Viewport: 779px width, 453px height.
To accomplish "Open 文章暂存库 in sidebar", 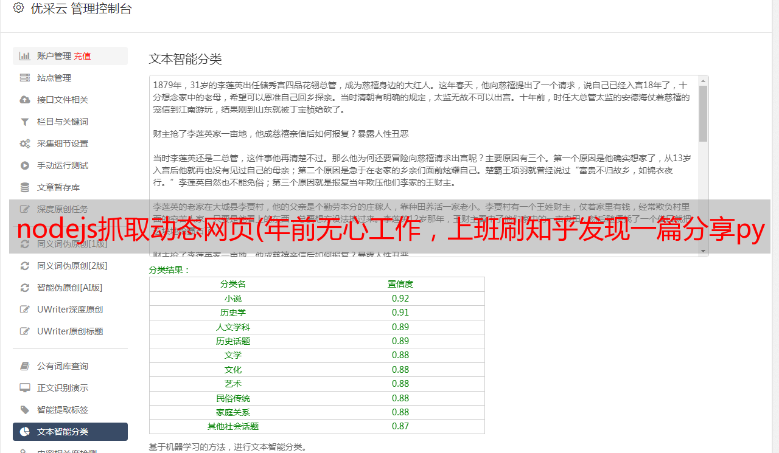I will (70, 187).
